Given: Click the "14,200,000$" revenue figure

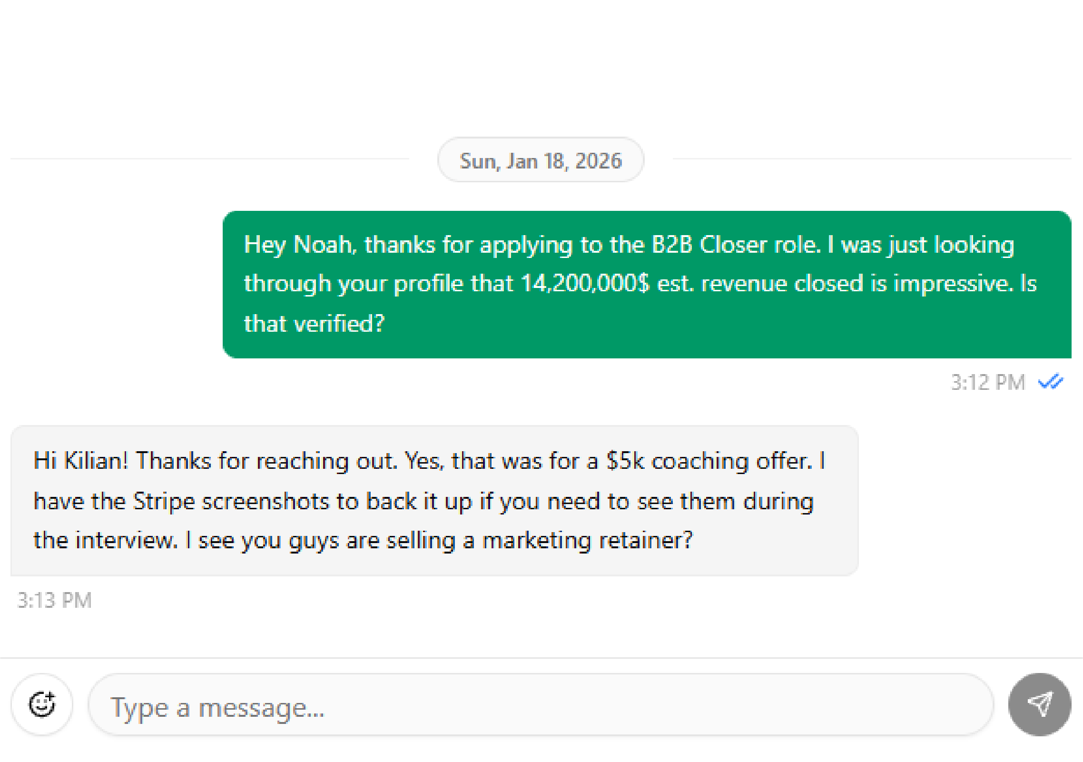Looking at the screenshot, I should coord(585,284).
